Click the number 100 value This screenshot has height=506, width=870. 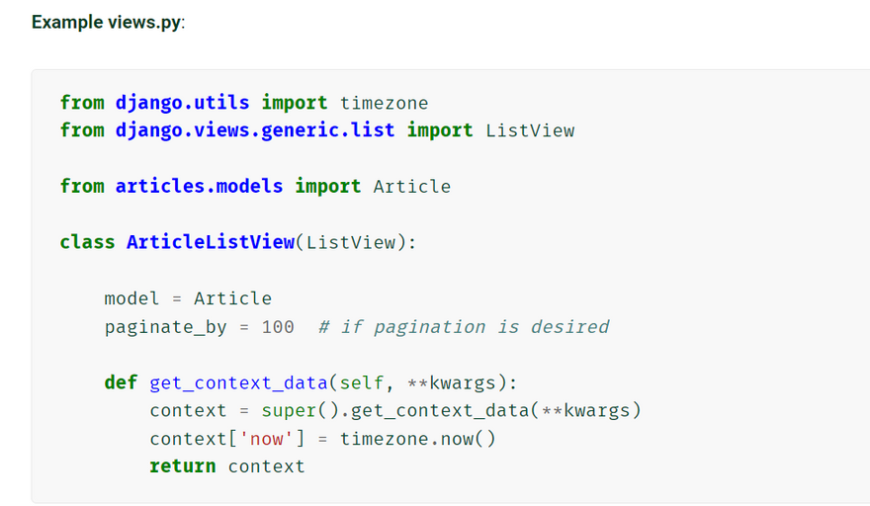click(278, 326)
